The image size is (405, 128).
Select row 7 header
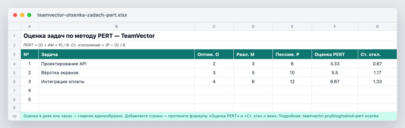[14, 90]
